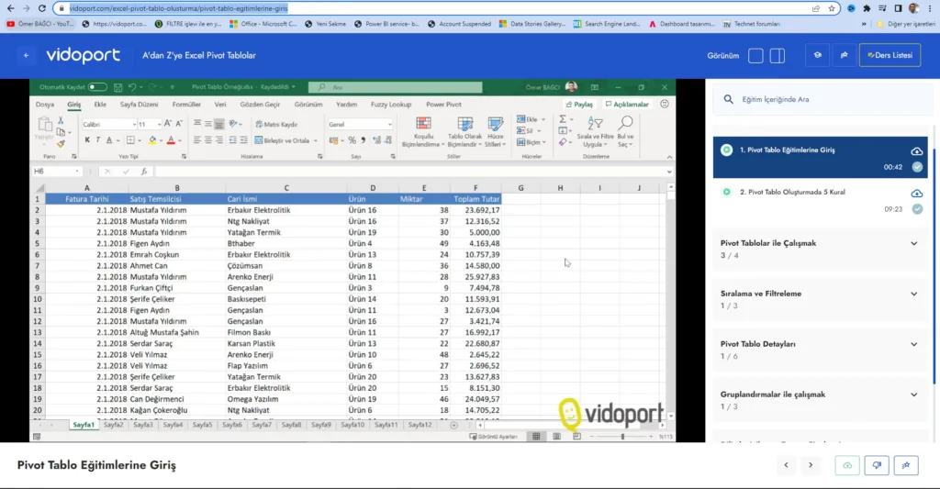Screen dimensions: 940x489
Task: Download lesson 1 using its cloud icon
Action: tap(916, 150)
